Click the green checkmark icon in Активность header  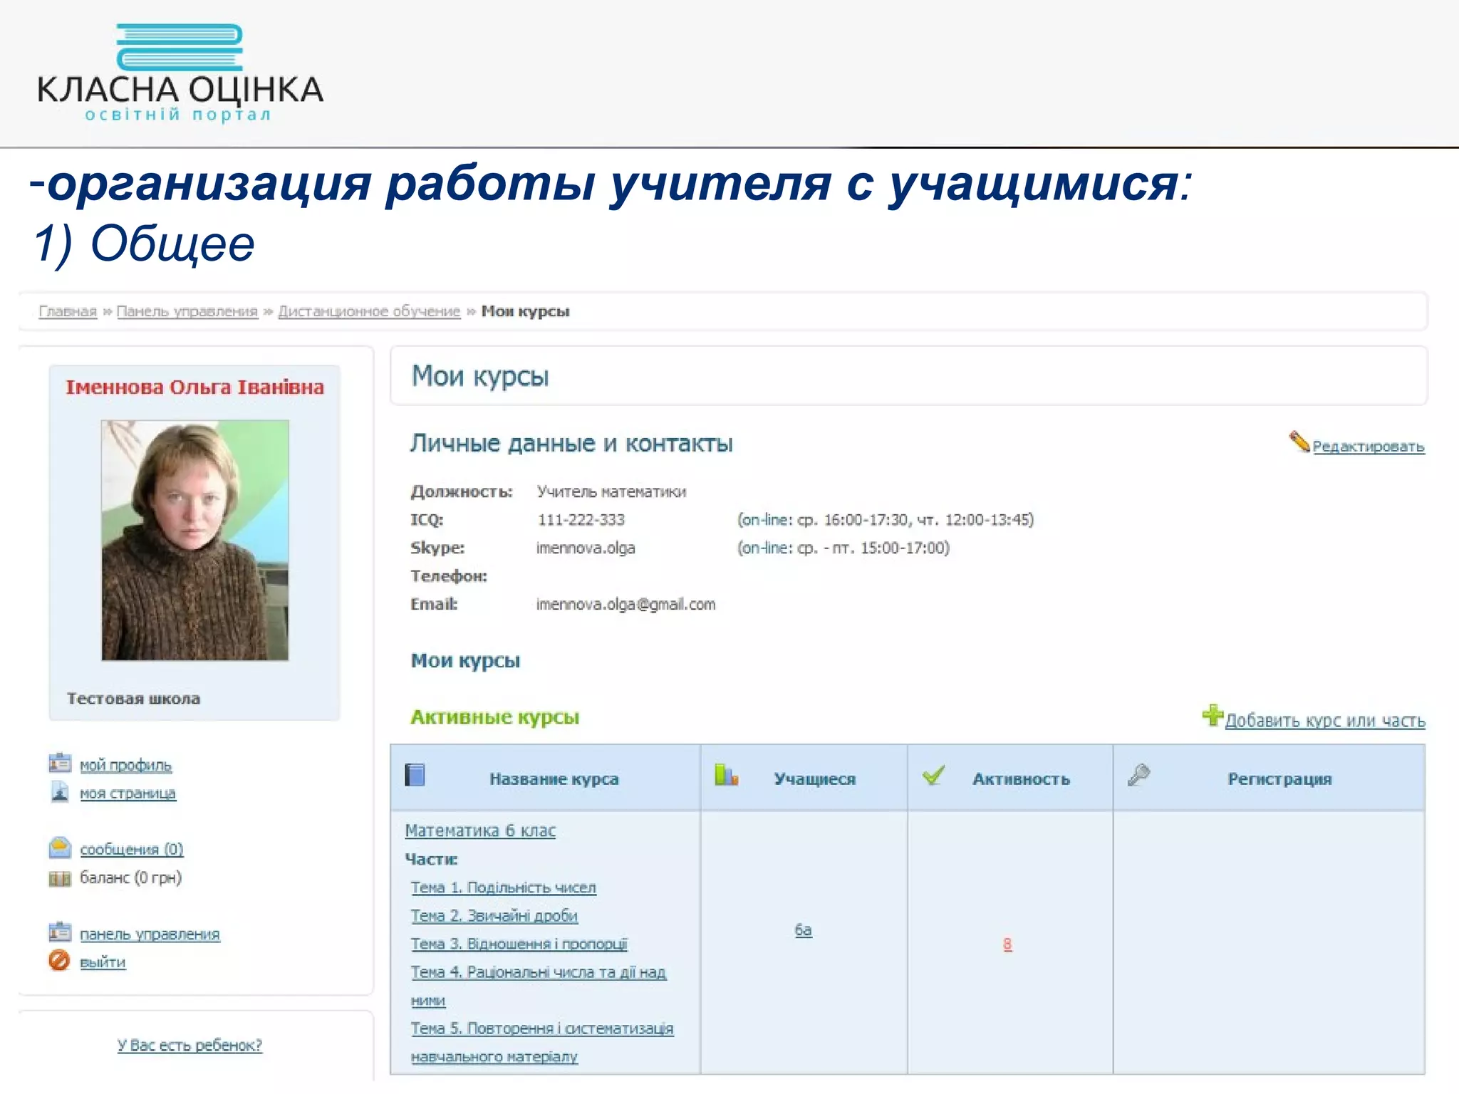coord(933,774)
